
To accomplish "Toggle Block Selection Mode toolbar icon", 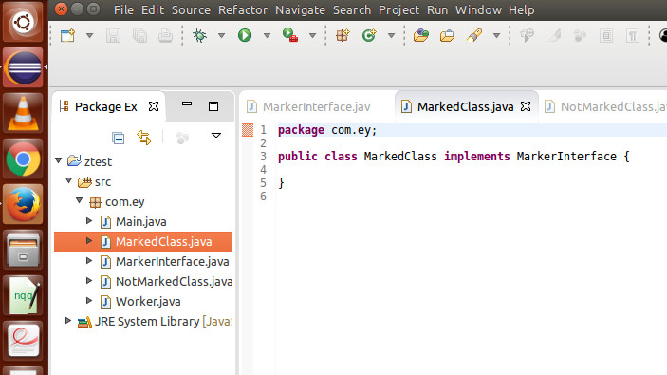I will [606, 36].
